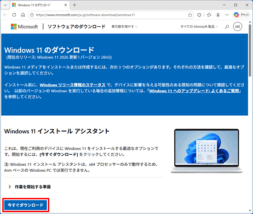Minimize the browser window
The image size is (253, 214).
tap(224, 5)
